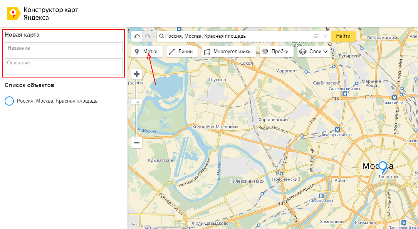The image size is (418, 229).
Task: Zoom in the map with the plus button
Action: [137, 74]
